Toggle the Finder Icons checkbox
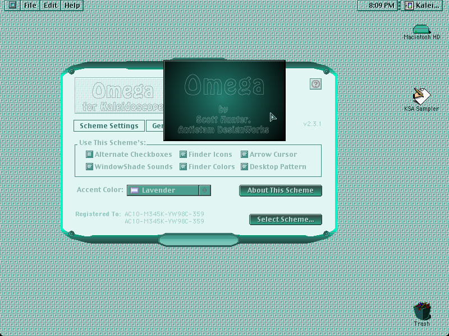The width and height of the screenshot is (449, 336). (x=184, y=155)
